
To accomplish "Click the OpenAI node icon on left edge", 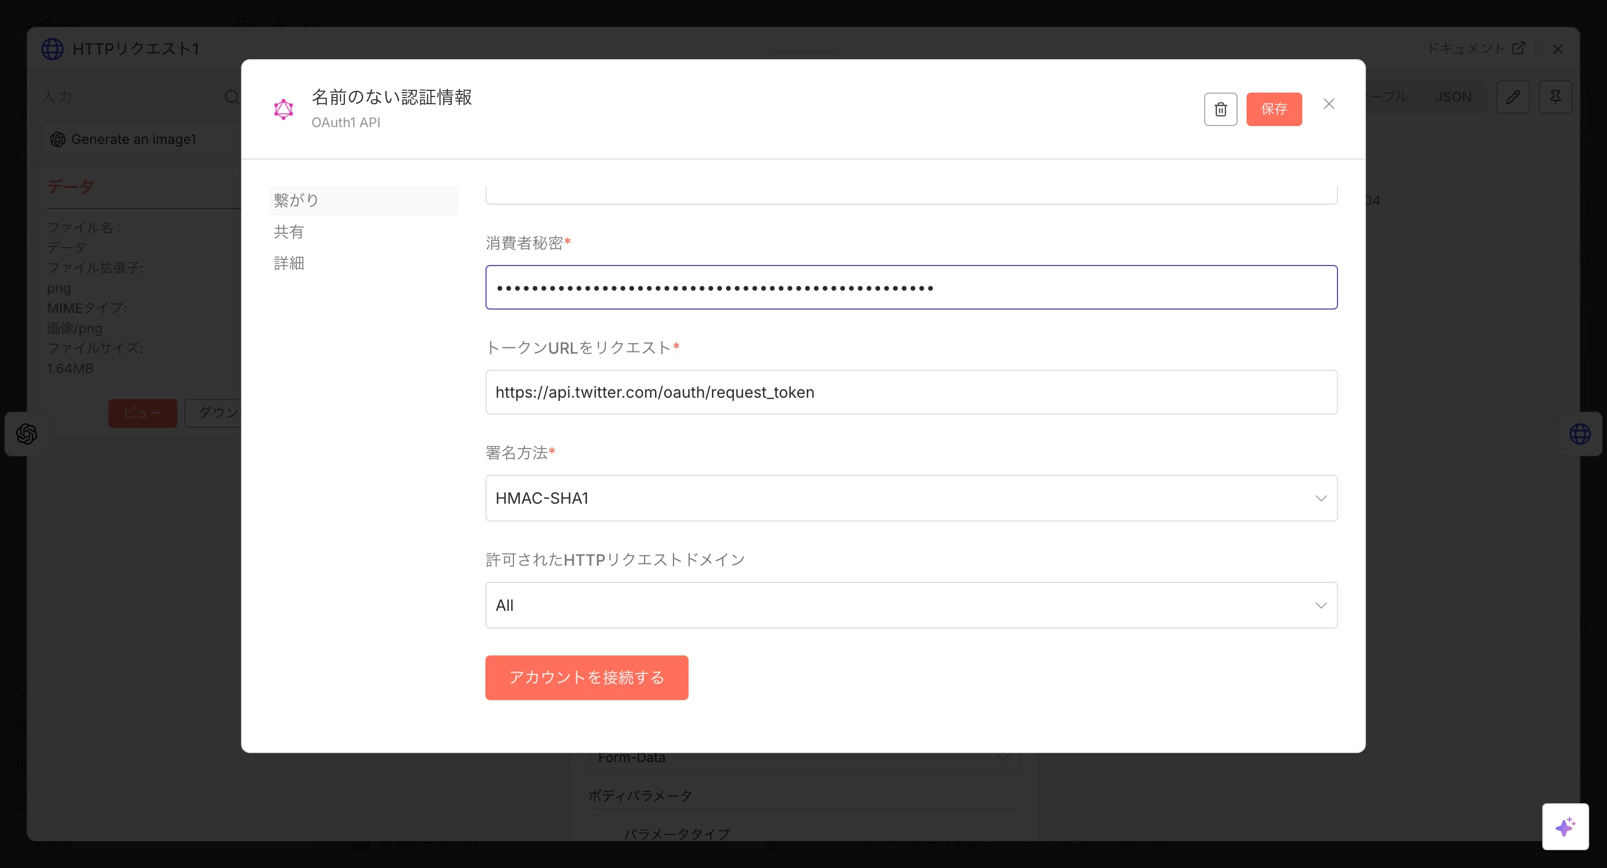I will [x=27, y=434].
